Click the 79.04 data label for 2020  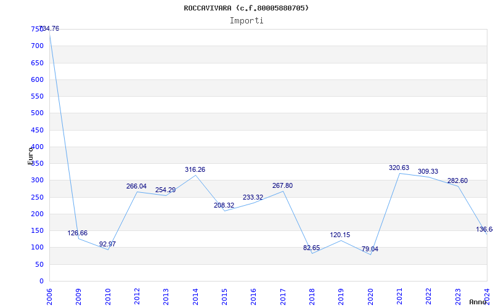[370, 249]
